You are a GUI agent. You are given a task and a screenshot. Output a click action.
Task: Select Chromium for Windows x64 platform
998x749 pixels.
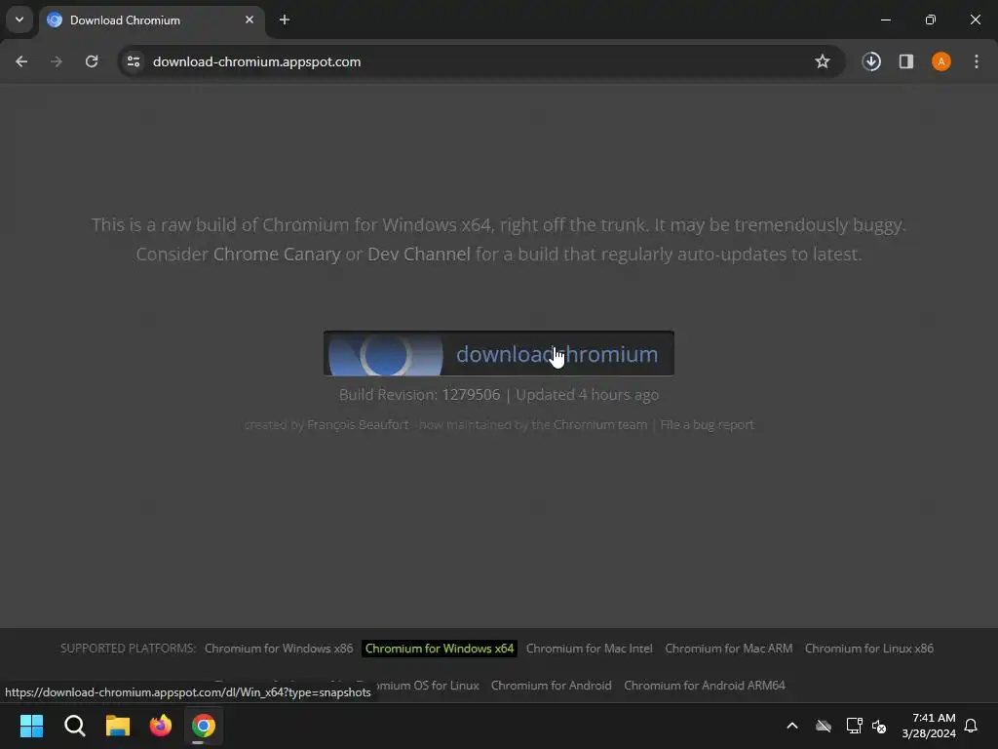tap(440, 649)
